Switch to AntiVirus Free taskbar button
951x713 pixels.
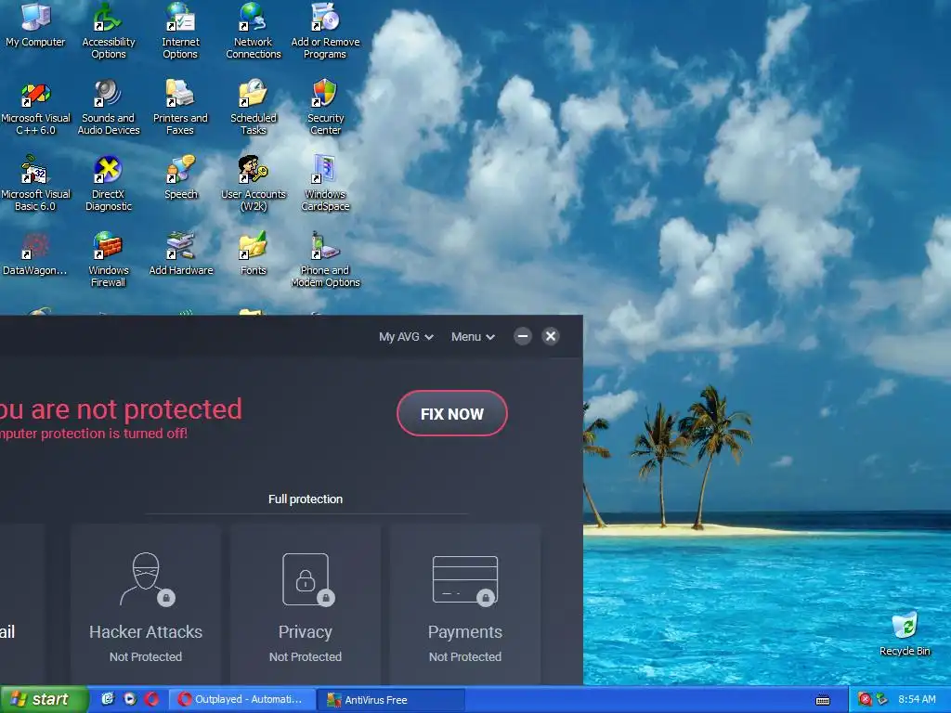(x=391, y=699)
